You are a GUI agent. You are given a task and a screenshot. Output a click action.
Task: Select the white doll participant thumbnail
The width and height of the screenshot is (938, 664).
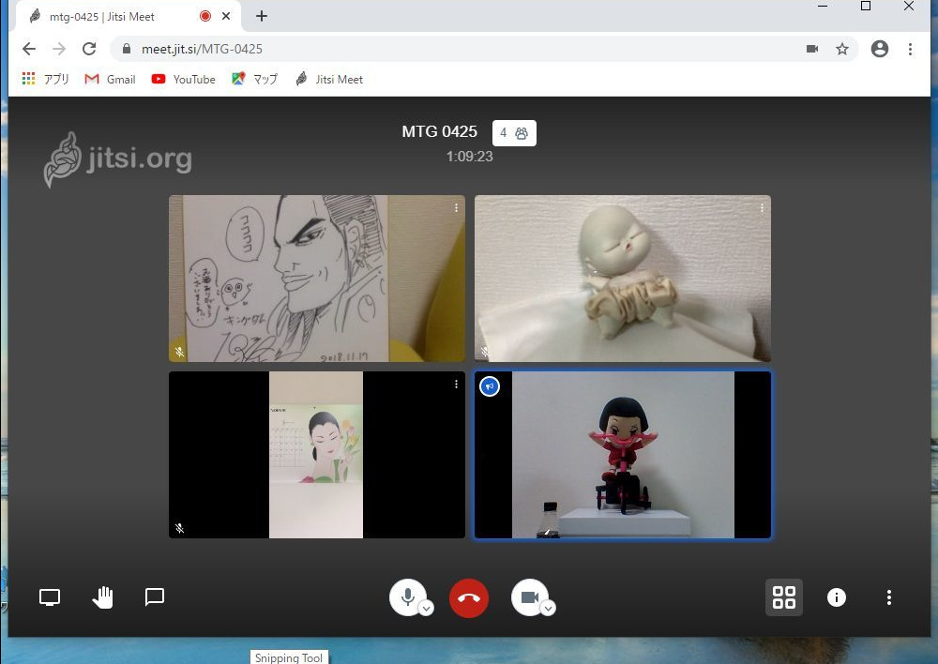point(622,279)
